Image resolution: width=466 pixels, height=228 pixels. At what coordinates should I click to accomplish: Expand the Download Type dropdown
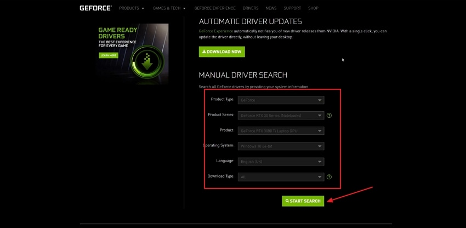pos(281,177)
